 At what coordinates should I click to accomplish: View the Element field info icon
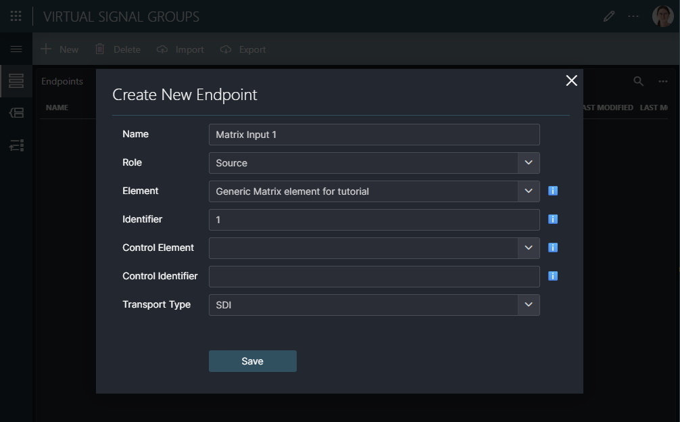point(552,191)
